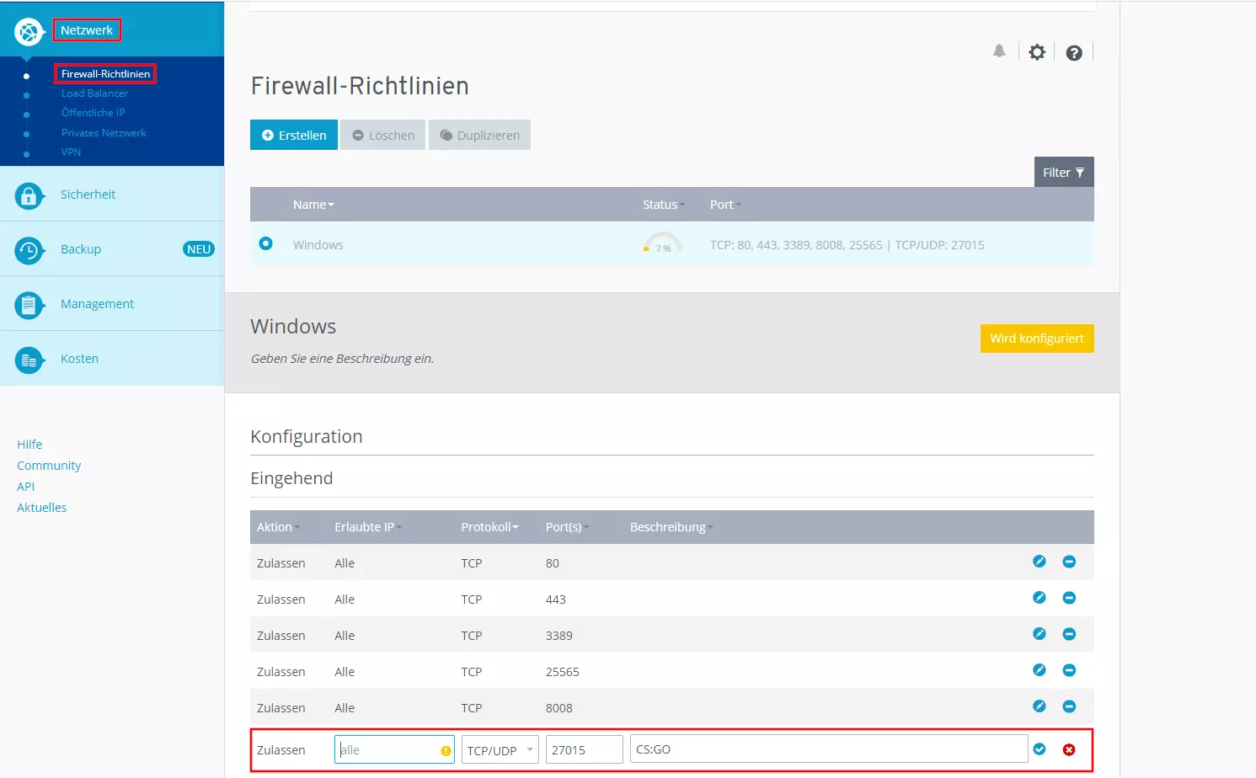Click the Sicherheit lock icon
The width and height of the screenshot is (1256, 778).
pyautogui.click(x=29, y=196)
